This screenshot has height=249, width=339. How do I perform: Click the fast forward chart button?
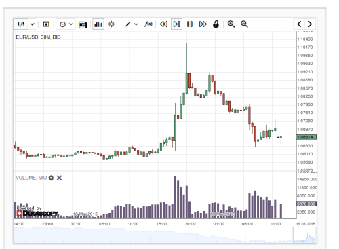[x=203, y=24]
